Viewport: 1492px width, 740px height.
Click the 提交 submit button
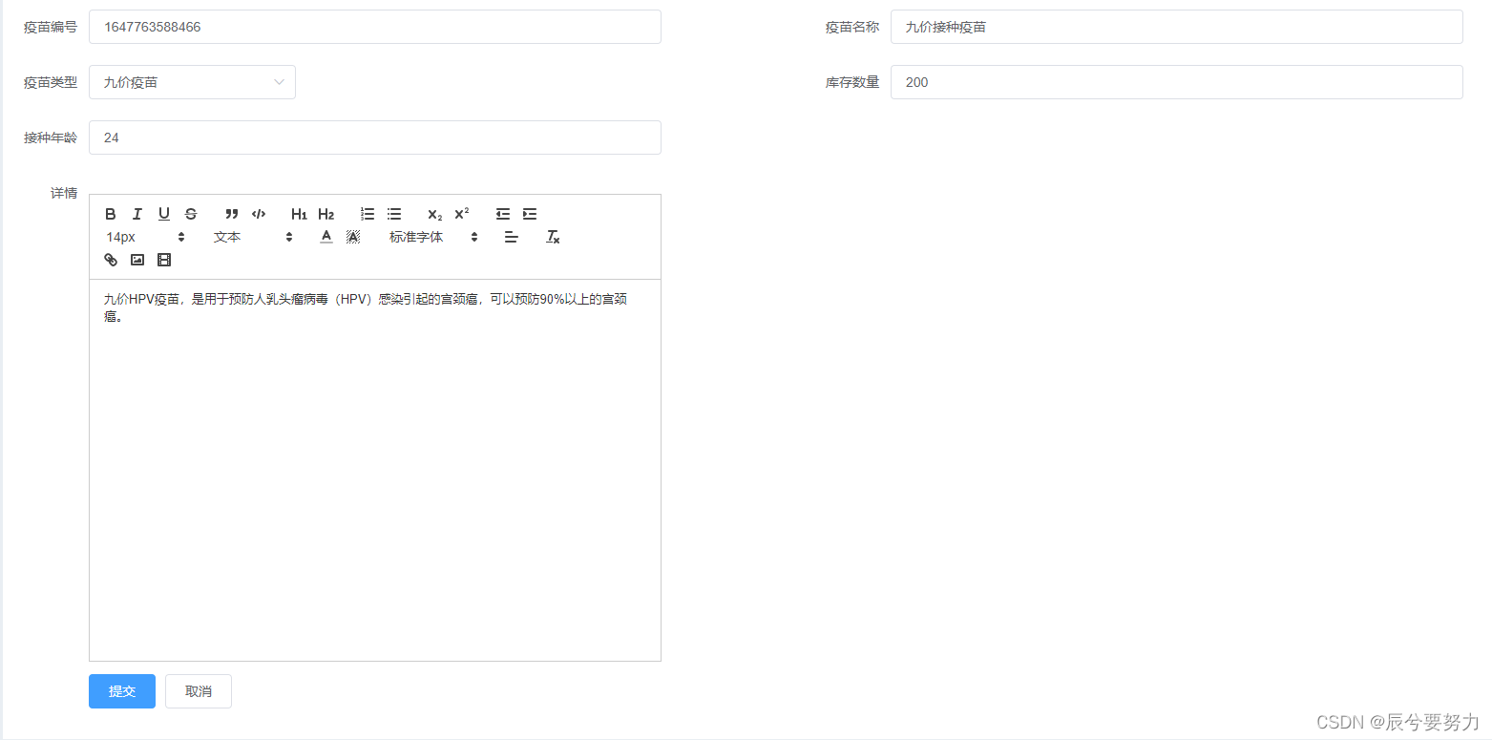122,691
